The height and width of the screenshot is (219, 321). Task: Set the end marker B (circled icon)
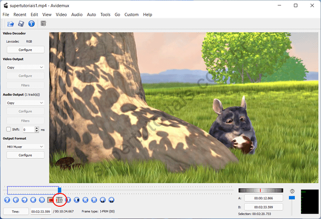tap(59, 200)
